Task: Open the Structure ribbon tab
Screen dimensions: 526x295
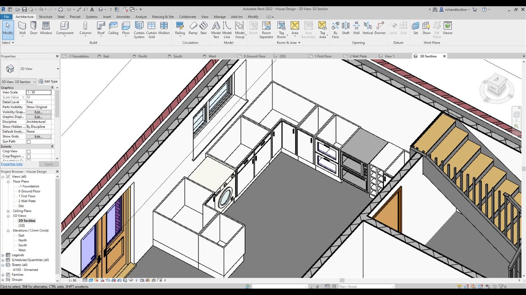Action: pyautogui.click(x=46, y=17)
